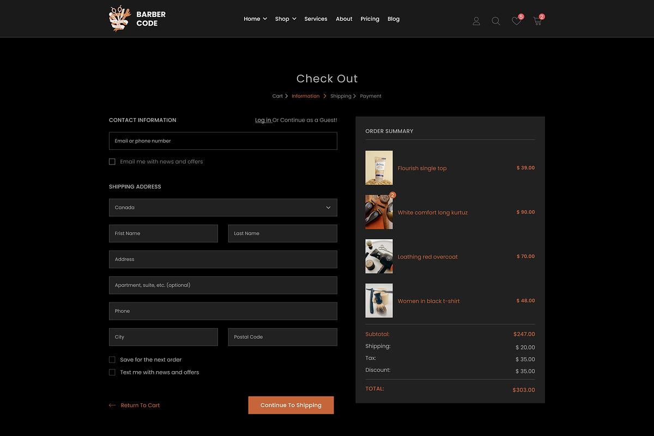The height and width of the screenshot is (436, 654).
Task: Click the ORDER SUMMARY heading
Action: 389,131
